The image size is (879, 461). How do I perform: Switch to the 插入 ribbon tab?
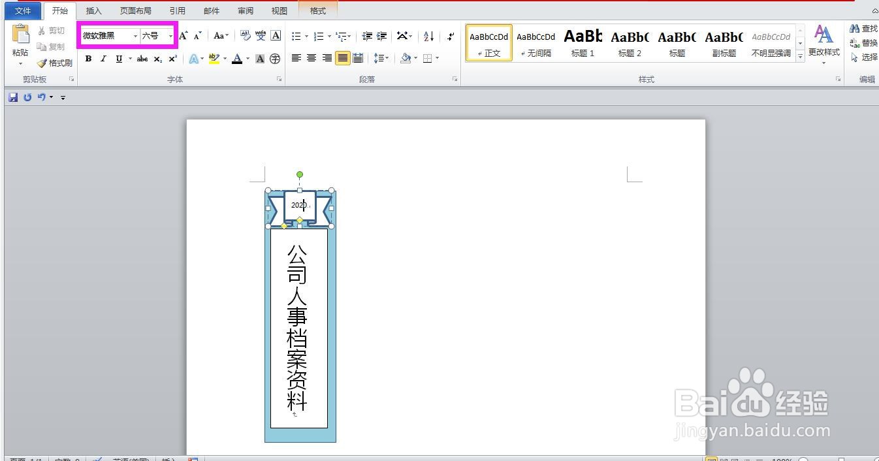93,10
